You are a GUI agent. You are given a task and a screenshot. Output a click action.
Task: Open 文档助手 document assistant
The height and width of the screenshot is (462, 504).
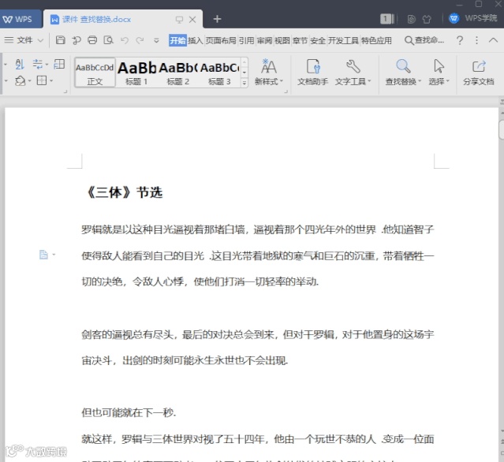(313, 72)
